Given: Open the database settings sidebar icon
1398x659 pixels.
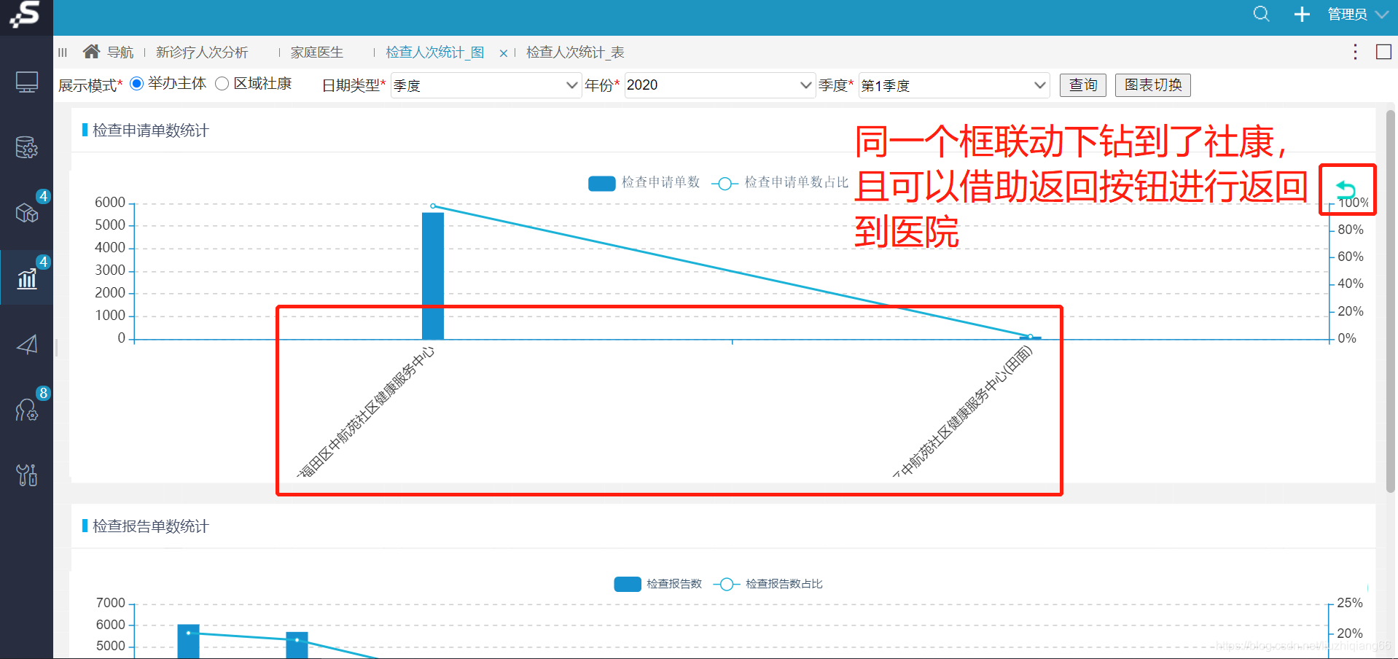Looking at the screenshot, I should pos(27,147).
